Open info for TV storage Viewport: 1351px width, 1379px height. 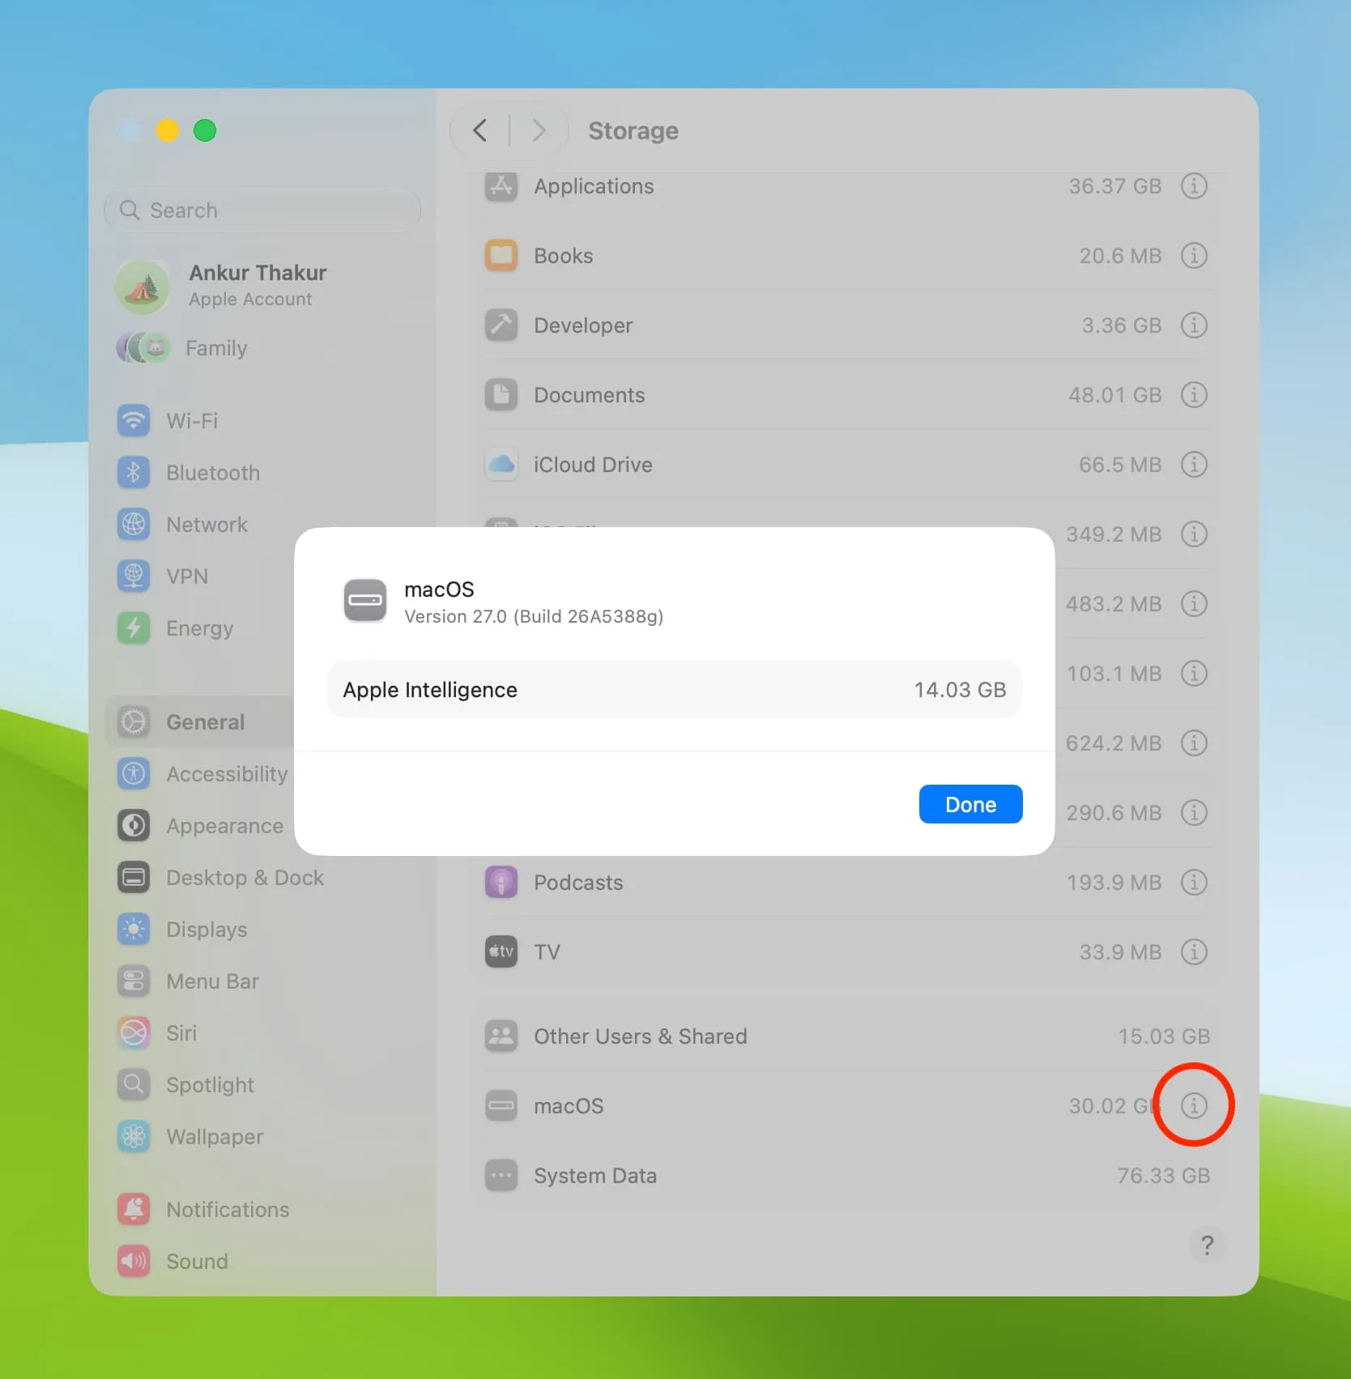point(1194,952)
